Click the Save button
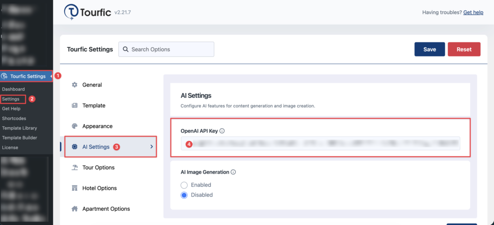The image size is (494, 225). pyautogui.click(x=430, y=50)
